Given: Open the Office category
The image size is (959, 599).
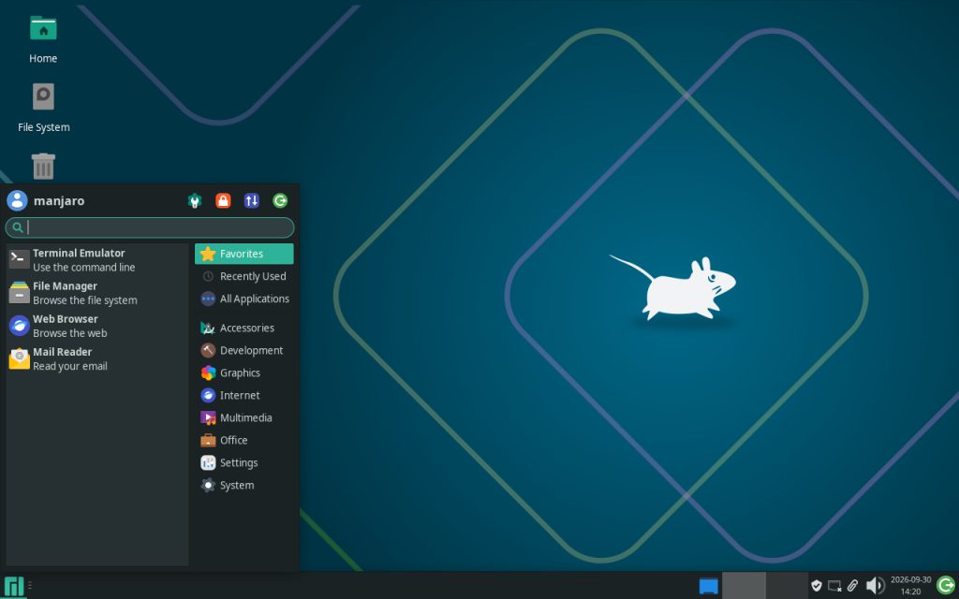Looking at the screenshot, I should pos(244,440).
